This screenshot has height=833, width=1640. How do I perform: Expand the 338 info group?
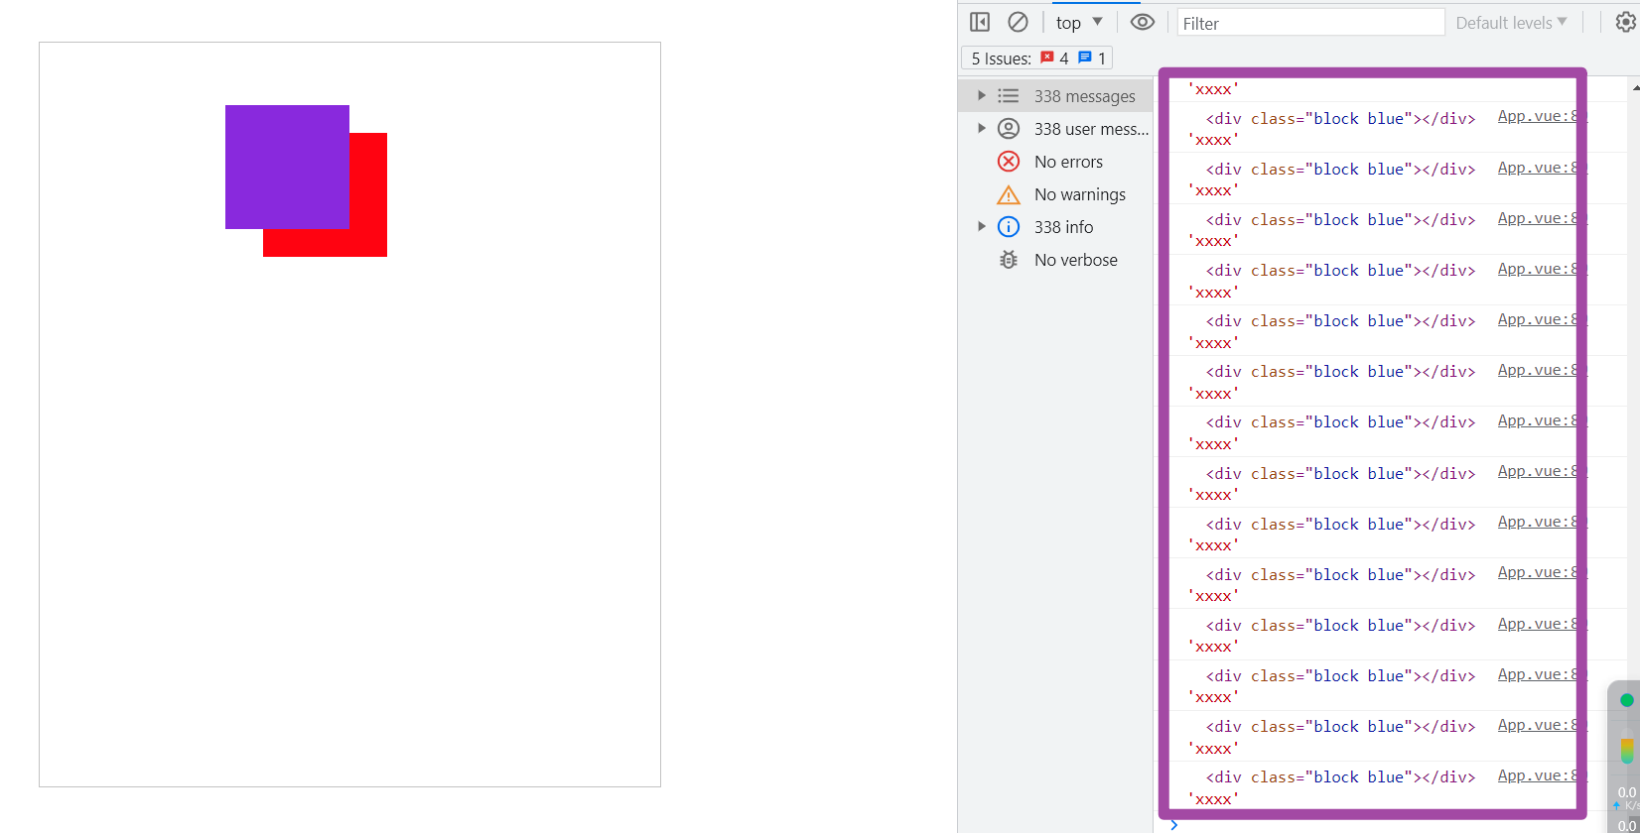pyautogui.click(x=1055, y=227)
